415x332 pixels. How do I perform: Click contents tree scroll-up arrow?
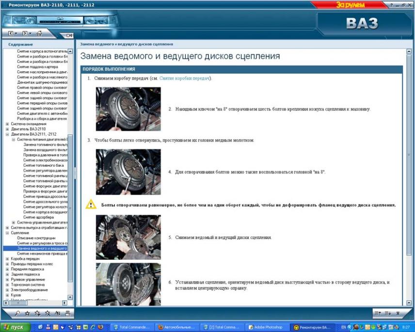[70, 51]
